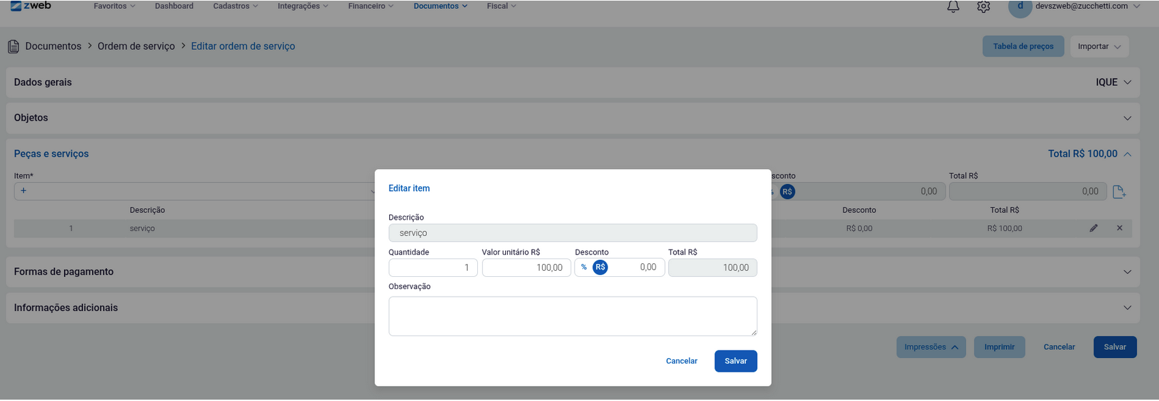Remove the serviço item with X icon
This screenshot has width=1159, height=401.
tap(1119, 228)
